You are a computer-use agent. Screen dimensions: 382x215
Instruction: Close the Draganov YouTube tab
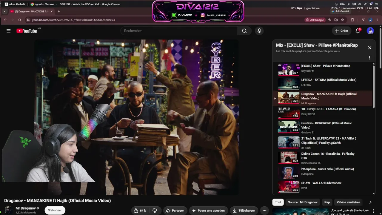51,11
